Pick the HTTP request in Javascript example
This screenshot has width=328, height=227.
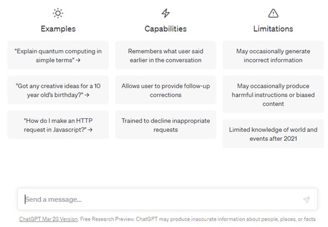[x=58, y=125]
